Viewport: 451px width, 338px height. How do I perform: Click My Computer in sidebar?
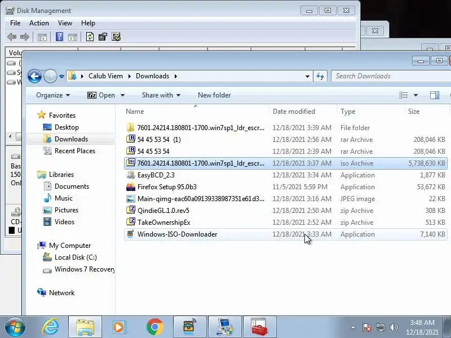point(64,246)
